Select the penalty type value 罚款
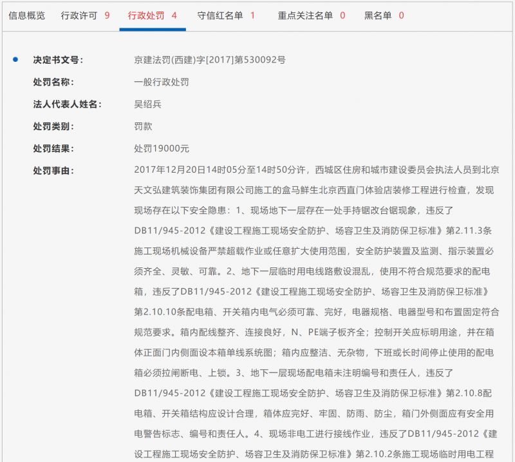Screen dimensions: 515x462 pyautogui.click(x=143, y=126)
